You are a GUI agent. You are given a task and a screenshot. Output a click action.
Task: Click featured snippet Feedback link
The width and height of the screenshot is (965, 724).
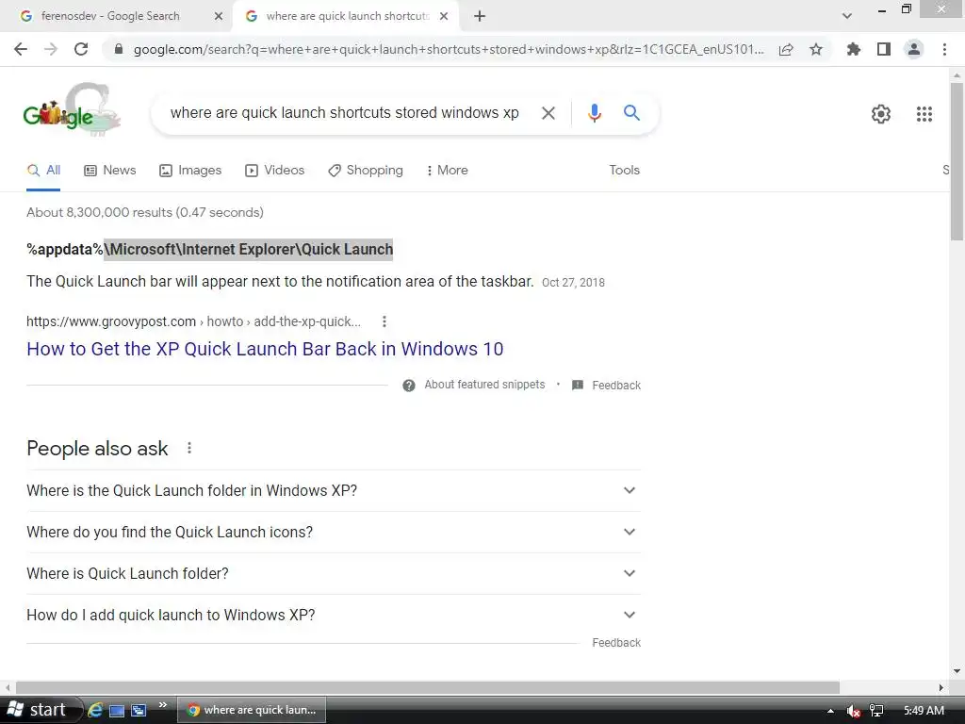(606, 386)
